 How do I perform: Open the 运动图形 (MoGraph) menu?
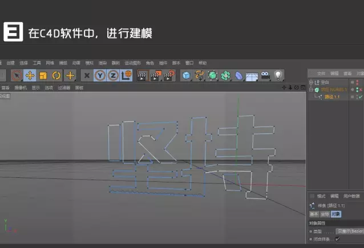132,63
